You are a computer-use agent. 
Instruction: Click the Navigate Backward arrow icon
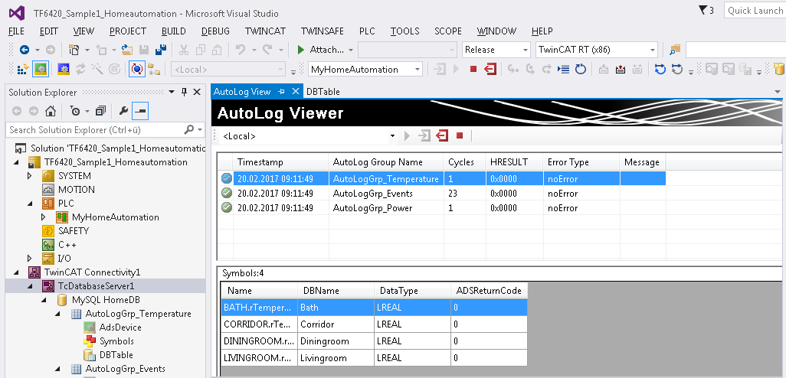pos(24,50)
